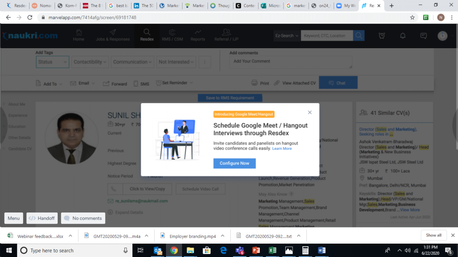
Task: Click the phone icon button
Action: 114,189
